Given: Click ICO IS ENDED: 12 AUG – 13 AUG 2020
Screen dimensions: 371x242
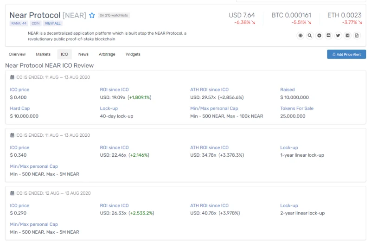Looking at the screenshot, I should pos(53,193).
